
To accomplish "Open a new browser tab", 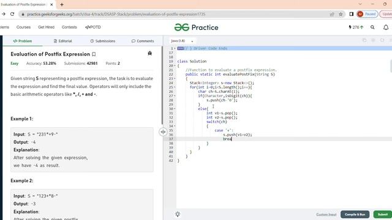I will [x=62, y=4].
